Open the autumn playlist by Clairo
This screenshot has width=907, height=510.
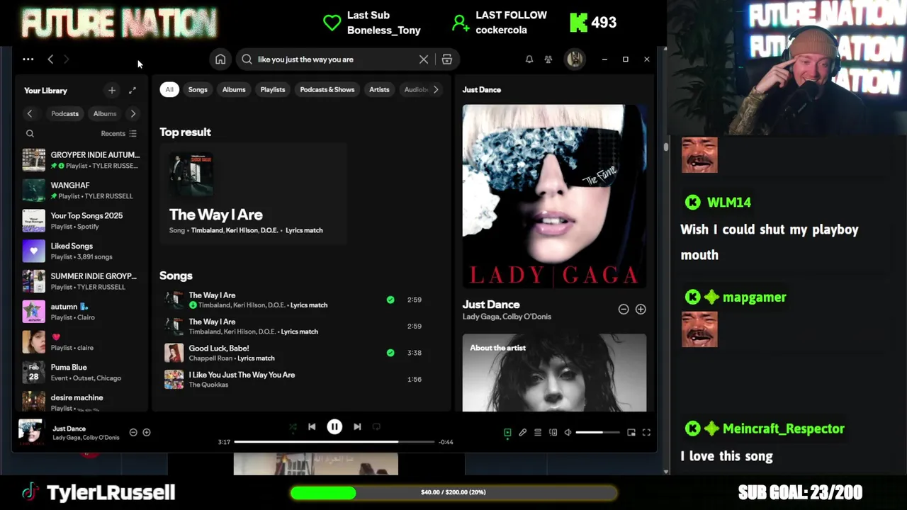[82, 312]
